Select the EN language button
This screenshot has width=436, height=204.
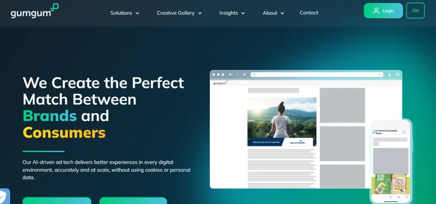tap(415, 11)
